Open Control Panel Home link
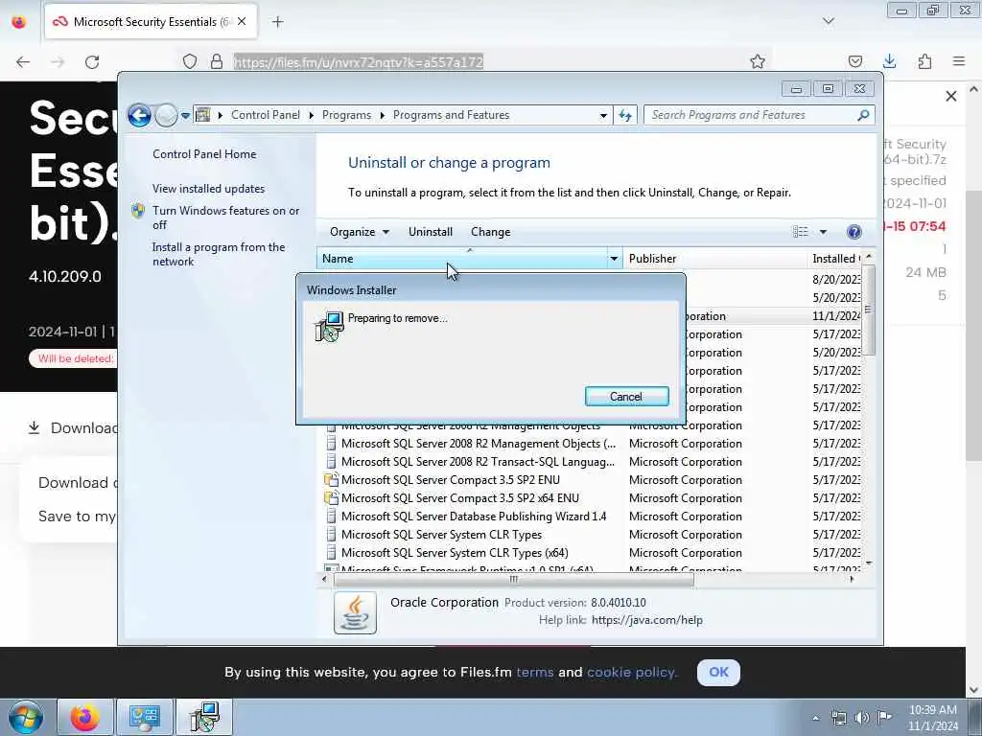Viewport: 982px width, 736px height. pos(204,154)
